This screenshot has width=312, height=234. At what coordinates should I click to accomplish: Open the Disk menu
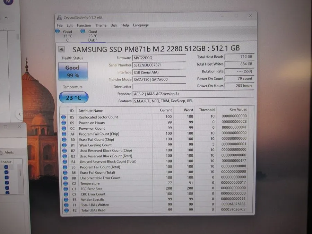114,25
